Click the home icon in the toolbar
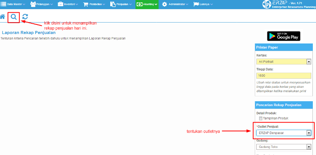This screenshot has width=316, height=155. pos(2,17)
